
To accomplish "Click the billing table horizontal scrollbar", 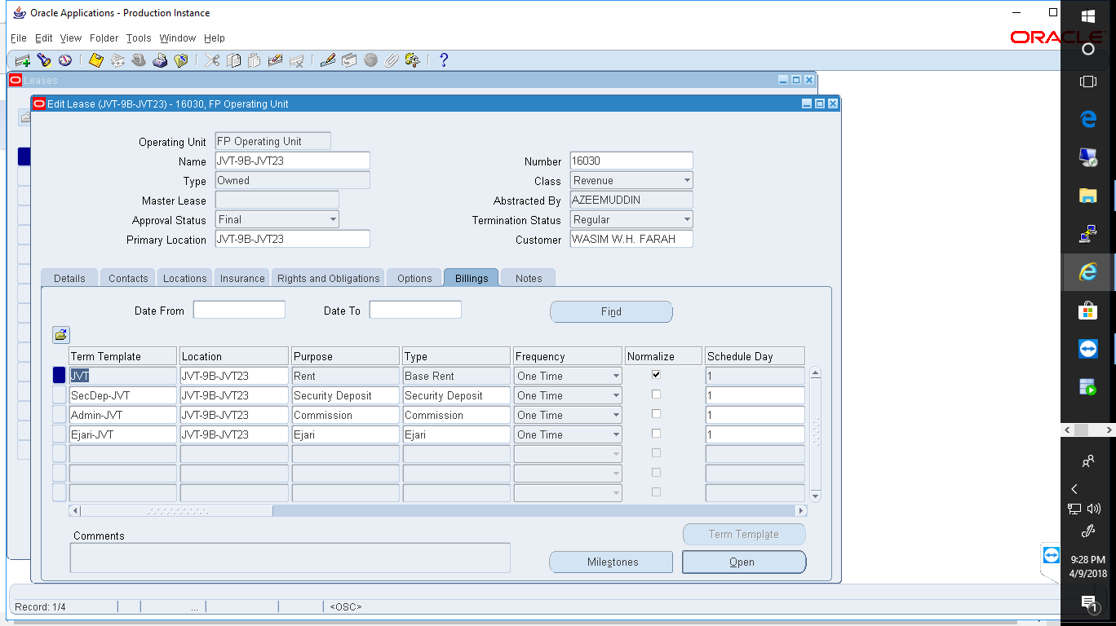I will (438, 511).
